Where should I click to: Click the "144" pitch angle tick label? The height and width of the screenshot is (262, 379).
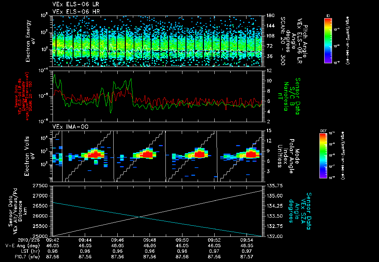click(x=270, y=26)
